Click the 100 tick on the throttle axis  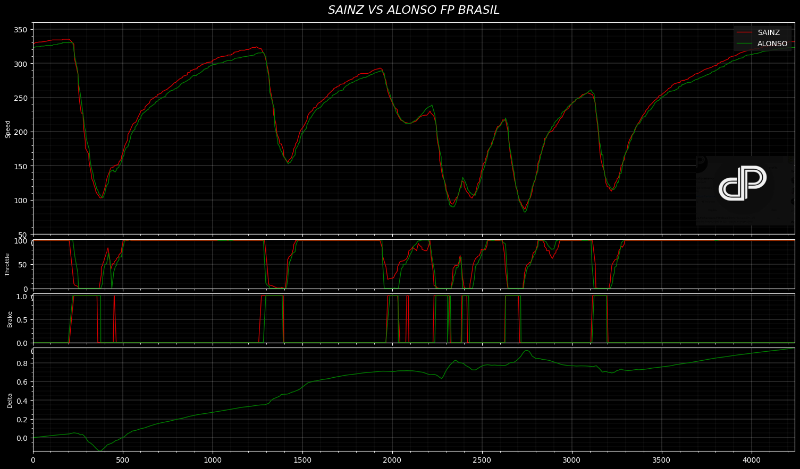pyautogui.click(x=20, y=242)
